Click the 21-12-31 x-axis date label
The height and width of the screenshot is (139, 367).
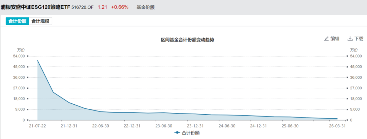click(x=69, y=126)
